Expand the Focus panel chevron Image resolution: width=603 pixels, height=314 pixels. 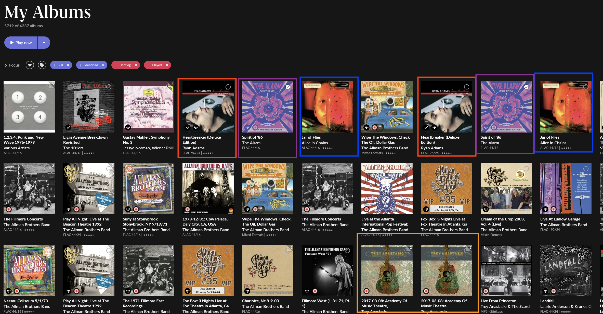click(6, 65)
